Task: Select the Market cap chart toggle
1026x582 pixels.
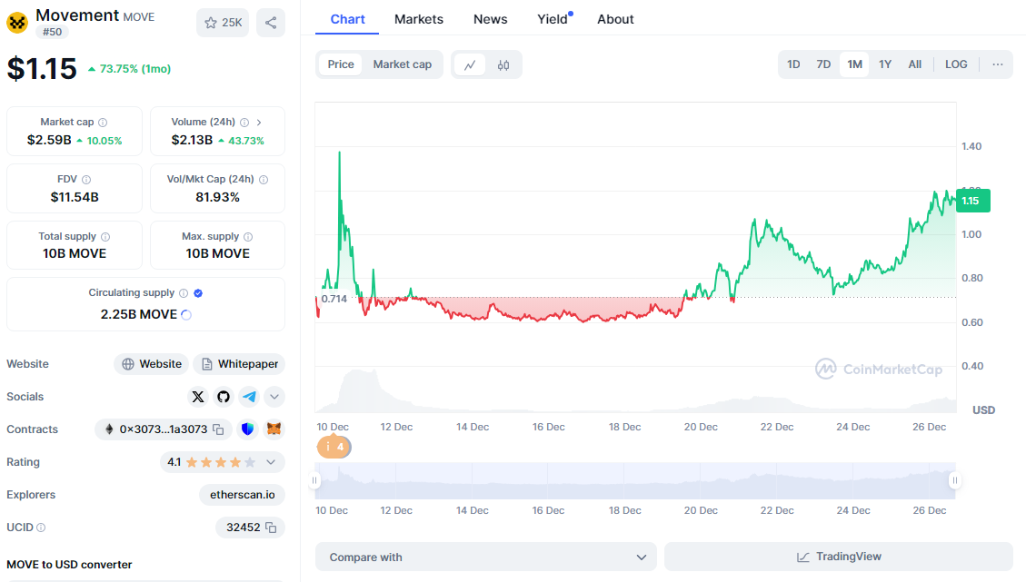Action: point(403,64)
